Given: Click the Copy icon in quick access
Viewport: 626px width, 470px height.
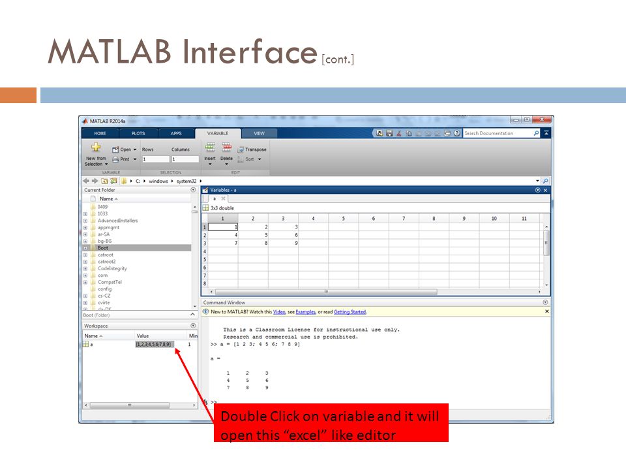Looking at the screenshot, I should [x=408, y=133].
